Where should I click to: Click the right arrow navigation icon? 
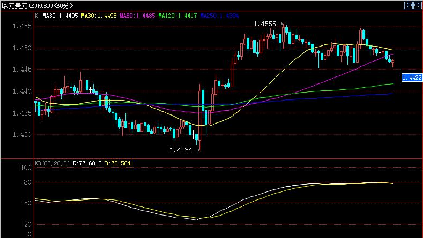point(417,5)
